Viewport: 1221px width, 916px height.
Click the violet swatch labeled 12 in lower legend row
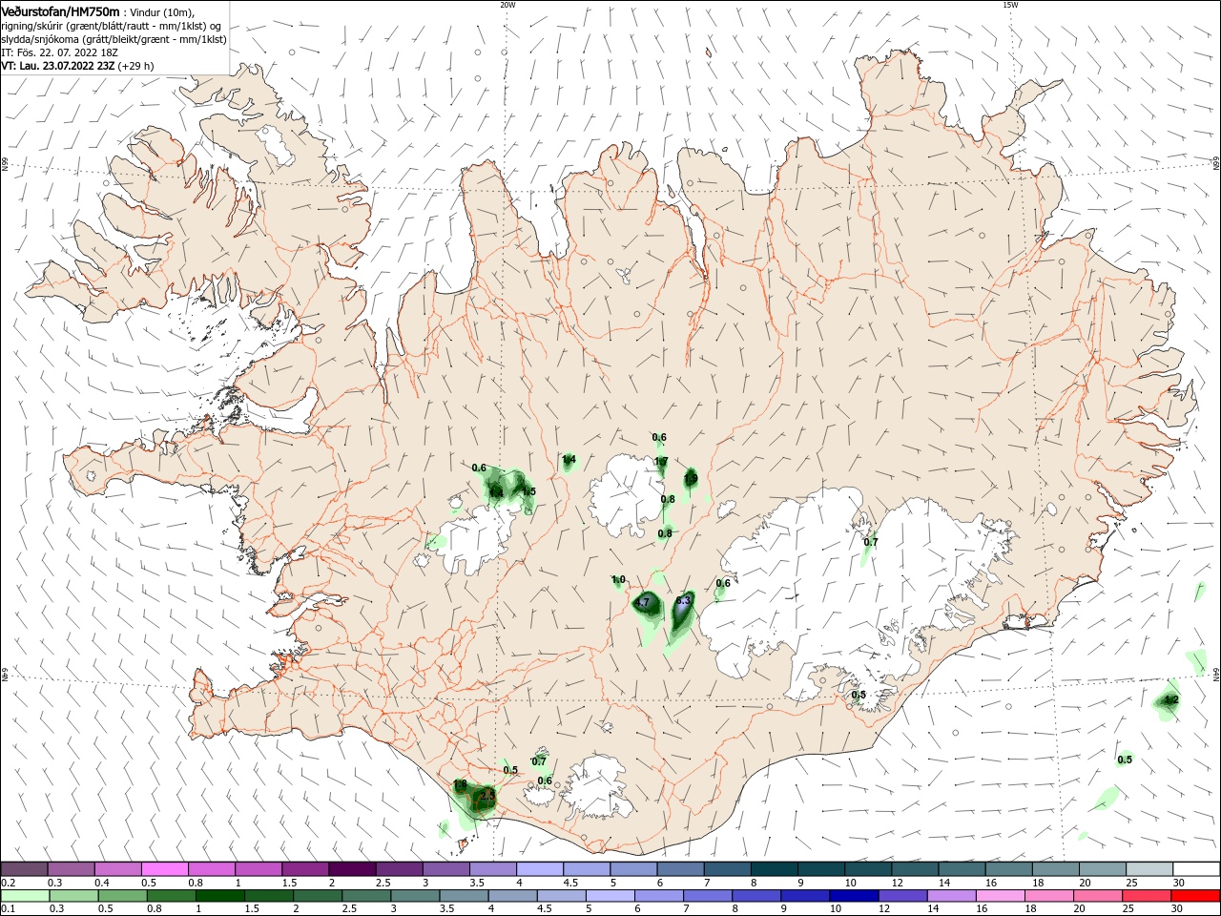coord(900,896)
